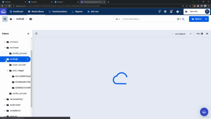The width and height of the screenshot is (211, 119).
Task: Click the browser address bar URL
Action: click(58, 6)
